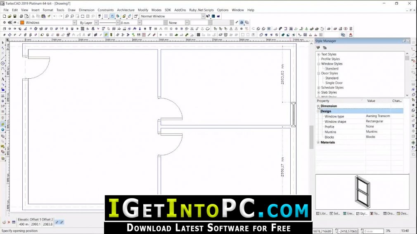
Task: Toggle the highlighted blue globe icon by the pen dropdown
Action: pos(242,23)
